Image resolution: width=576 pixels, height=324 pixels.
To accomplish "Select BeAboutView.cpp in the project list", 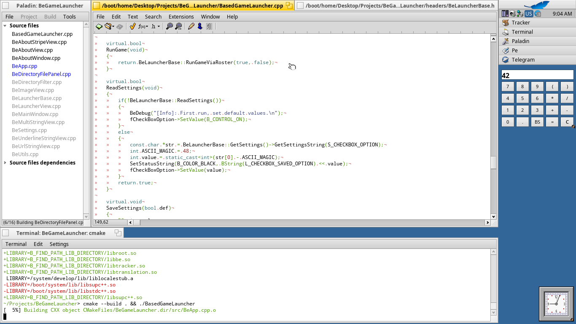I will tap(32, 50).
